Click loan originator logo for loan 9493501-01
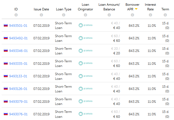 (x=85, y=25)
